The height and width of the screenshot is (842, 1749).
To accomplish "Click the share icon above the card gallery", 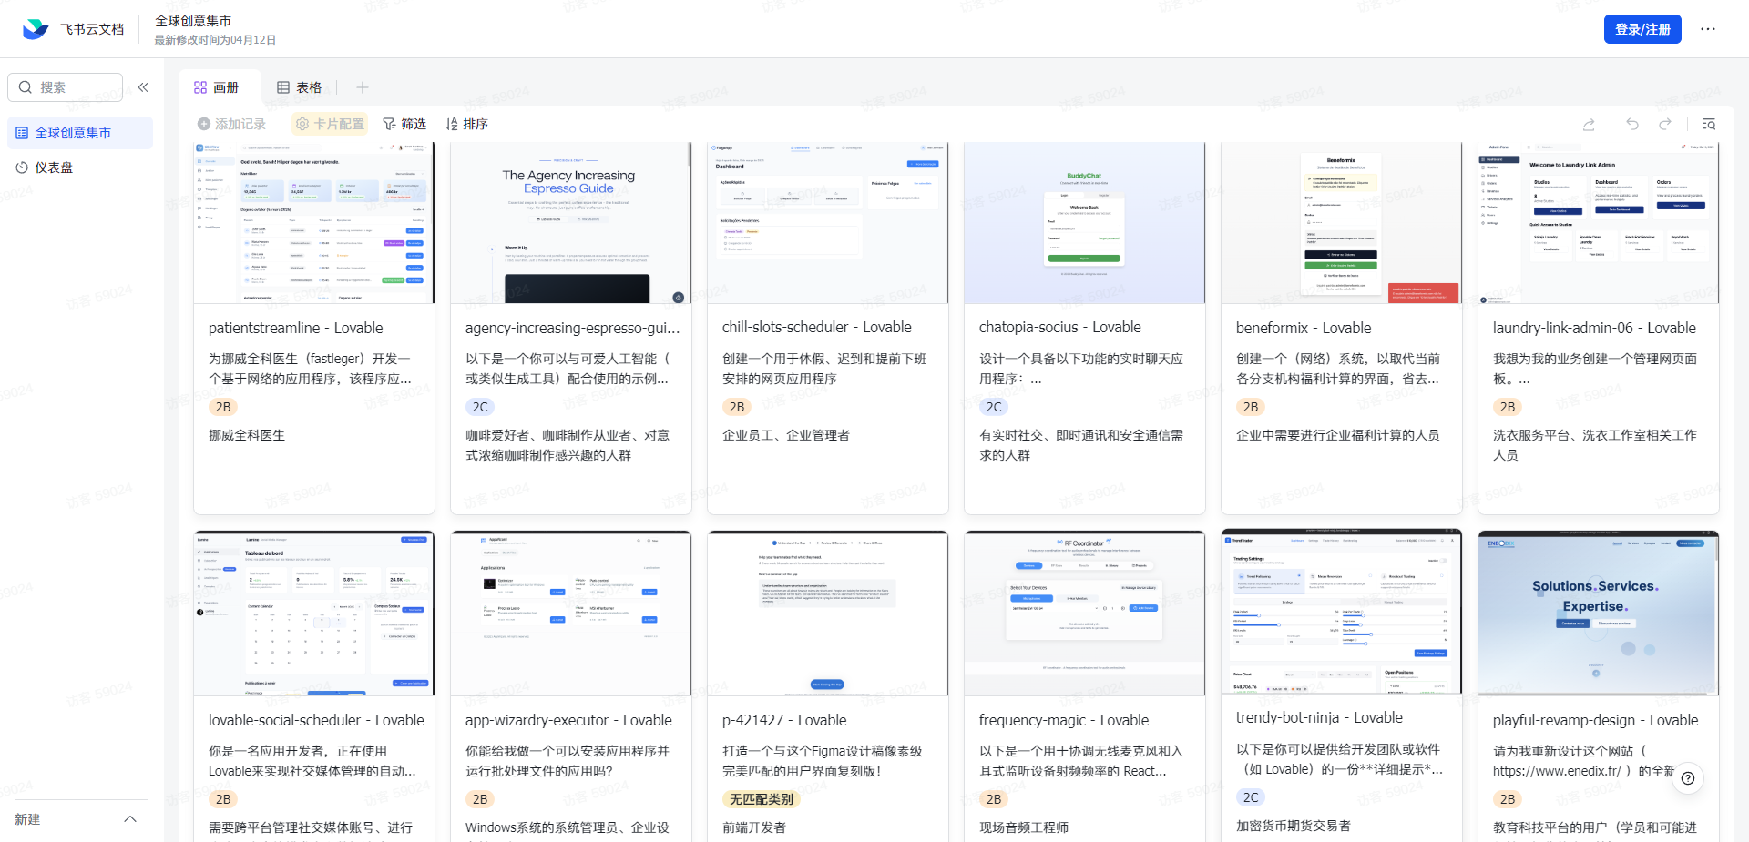I will 1590,124.
